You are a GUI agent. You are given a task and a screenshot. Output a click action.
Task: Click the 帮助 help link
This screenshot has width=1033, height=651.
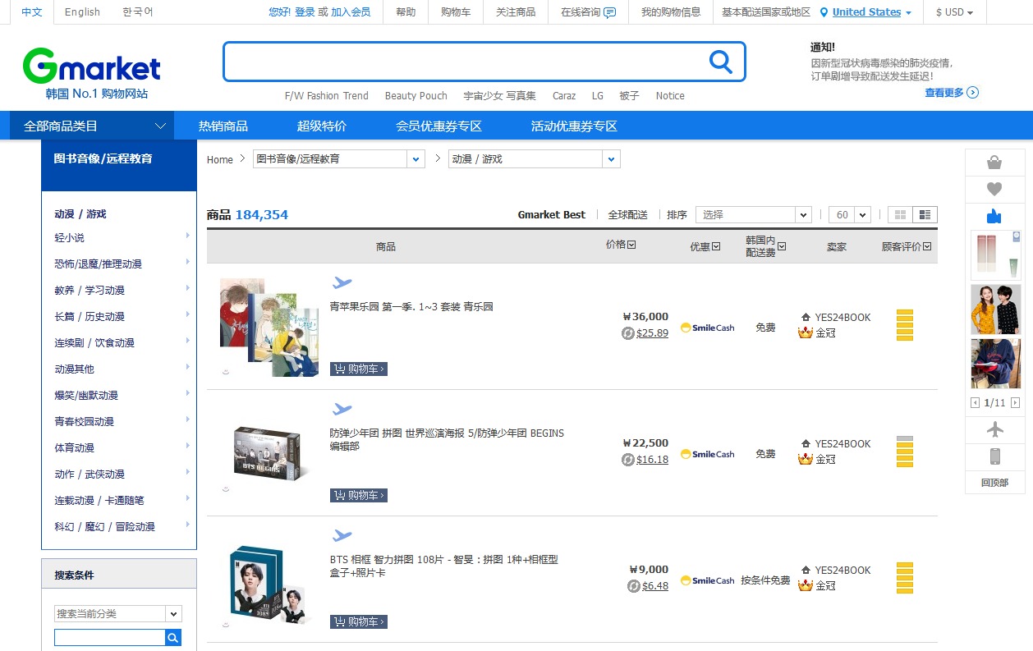pyautogui.click(x=406, y=12)
